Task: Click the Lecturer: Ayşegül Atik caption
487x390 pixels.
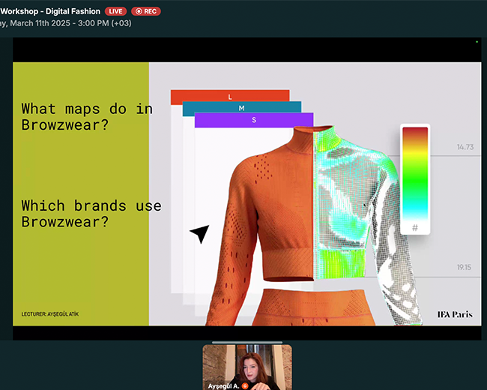Action: [x=51, y=313]
